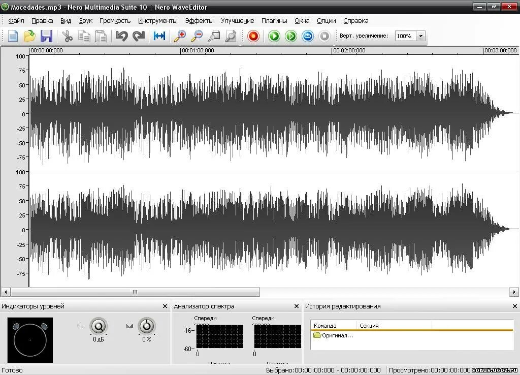
Task: Zoom to full file with the page magnifier
Action: point(231,36)
